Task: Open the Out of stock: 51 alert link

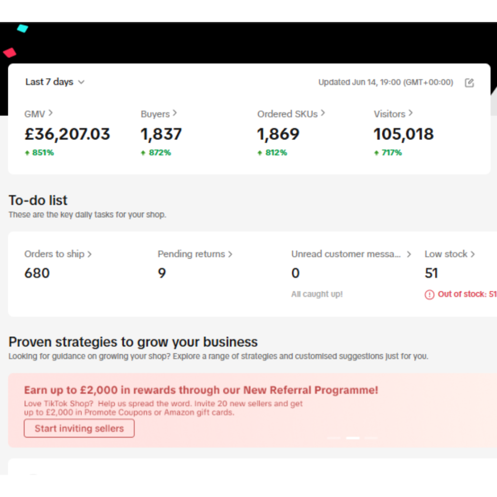Action: coord(466,294)
